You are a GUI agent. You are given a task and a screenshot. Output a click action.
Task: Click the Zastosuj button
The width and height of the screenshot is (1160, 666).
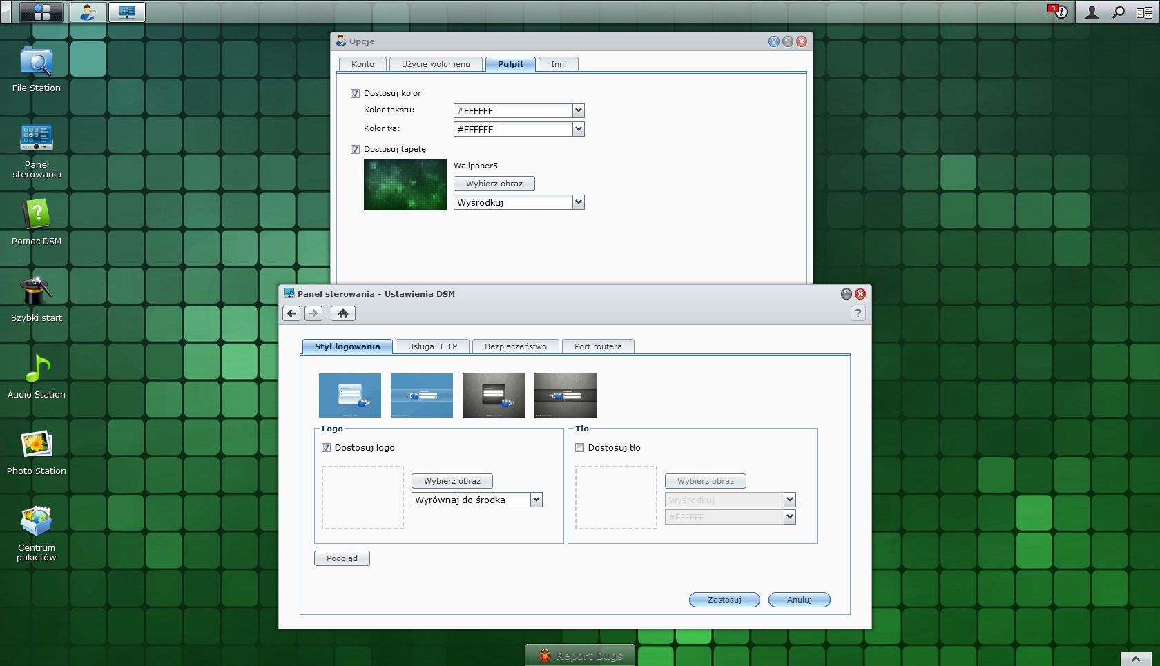[x=724, y=600]
